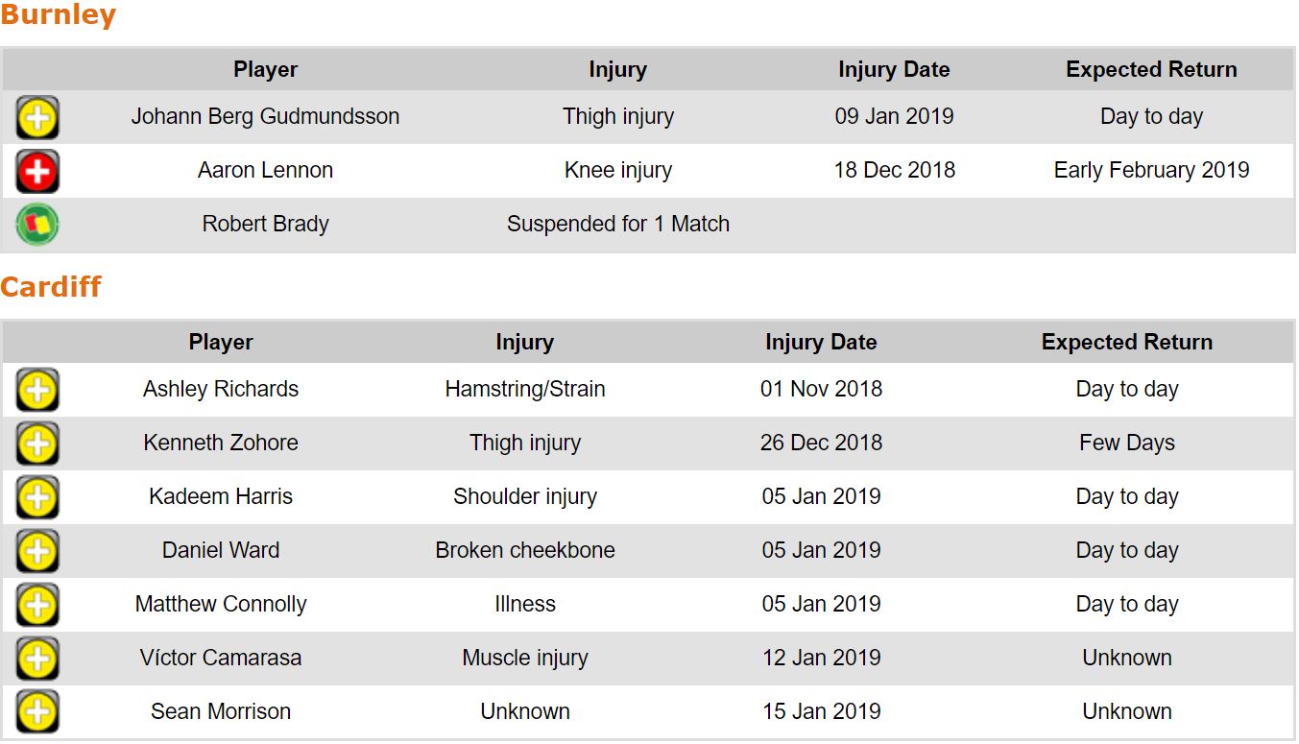Click the Cardiff table's Expected Return header
Image resolution: width=1299 pixels, height=744 pixels.
(1126, 342)
